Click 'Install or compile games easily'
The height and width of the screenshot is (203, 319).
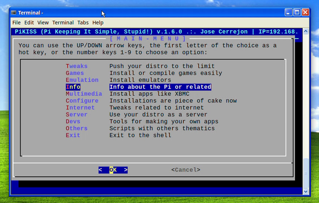coord(165,73)
